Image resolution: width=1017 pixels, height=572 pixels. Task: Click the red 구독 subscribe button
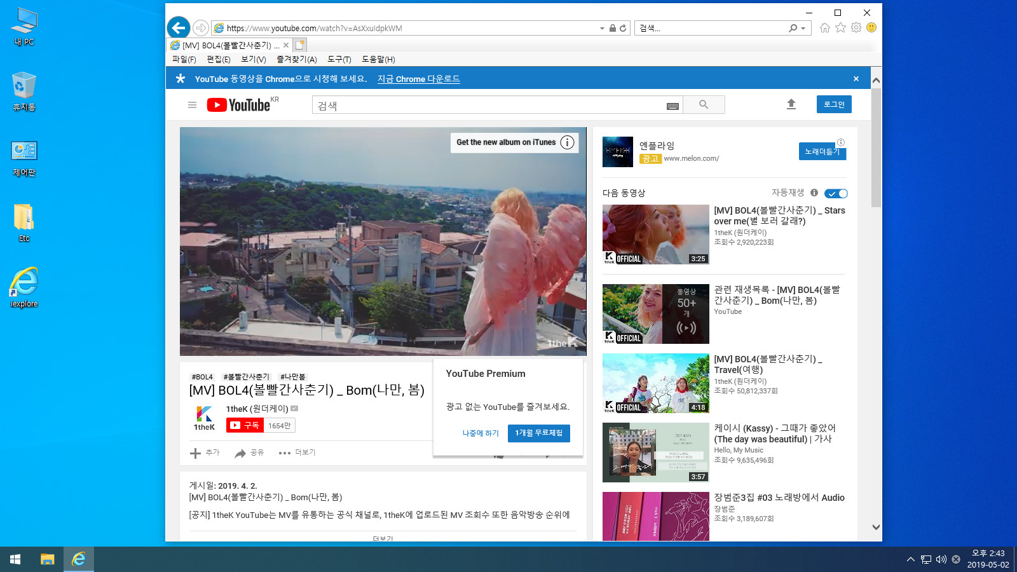[245, 425]
